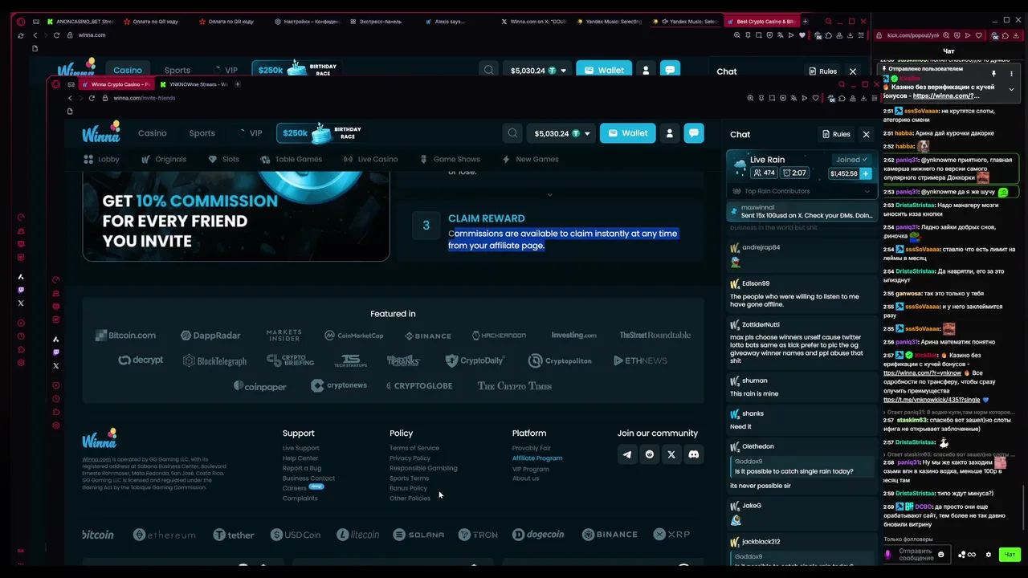Viewport: 1028px width, 578px height.
Task: Open the search icon in the background Winna window header
Action: click(488, 71)
